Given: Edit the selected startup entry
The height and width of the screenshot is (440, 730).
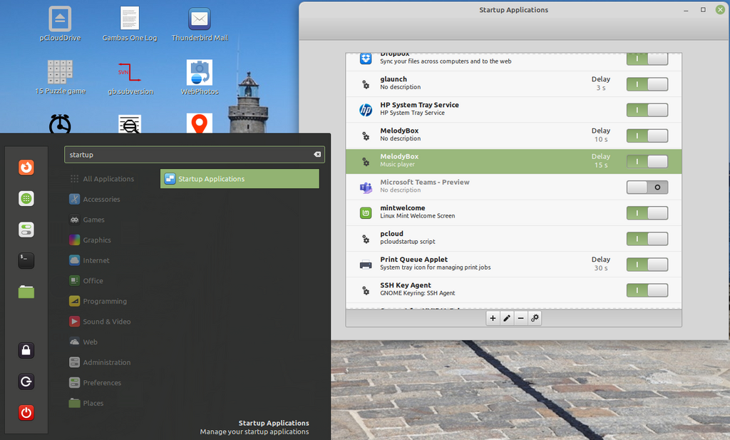Looking at the screenshot, I should click(x=507, y=318).
